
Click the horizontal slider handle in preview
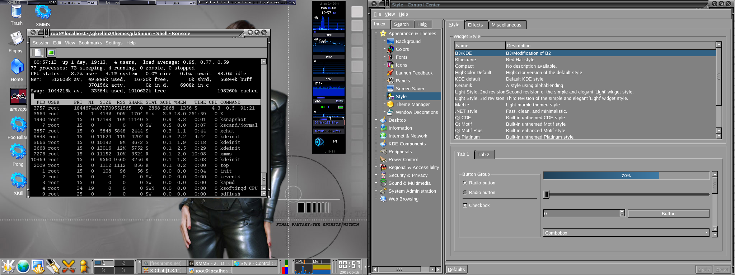547,194
